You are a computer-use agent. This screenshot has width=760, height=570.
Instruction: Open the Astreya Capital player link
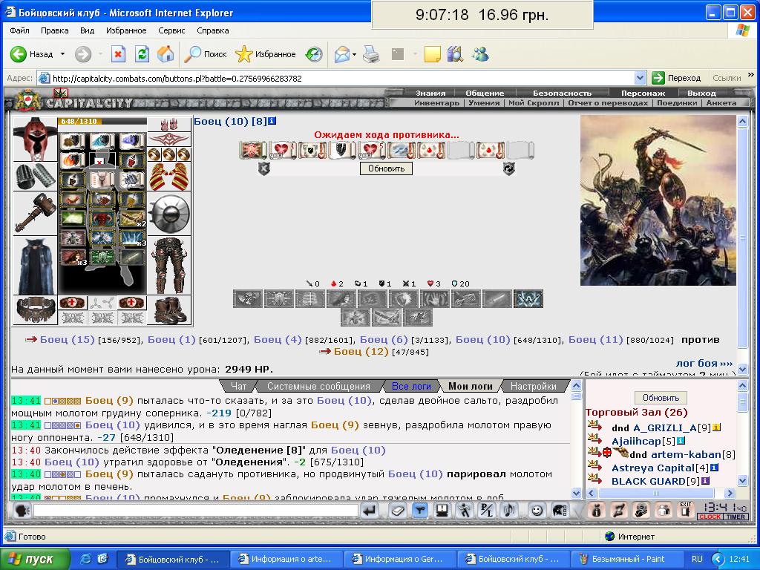point(653,468)
